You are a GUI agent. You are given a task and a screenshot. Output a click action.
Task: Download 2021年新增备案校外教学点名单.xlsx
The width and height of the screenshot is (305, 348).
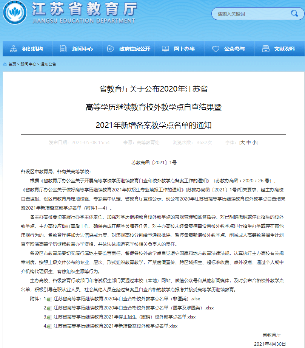point(116,326)
